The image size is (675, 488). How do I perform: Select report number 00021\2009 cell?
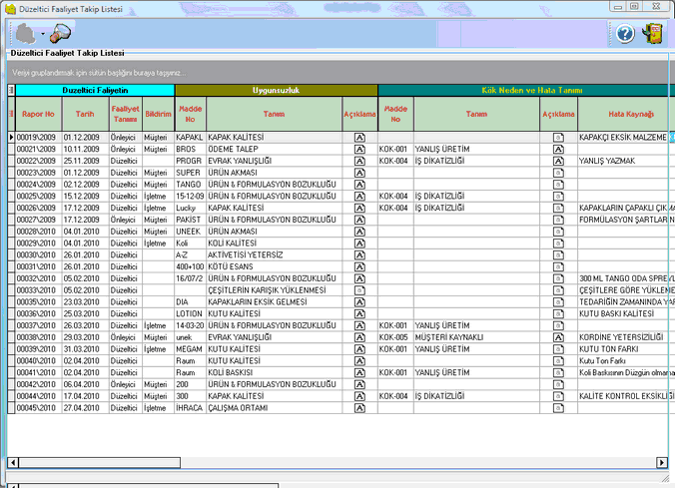[x=39, y=149]
